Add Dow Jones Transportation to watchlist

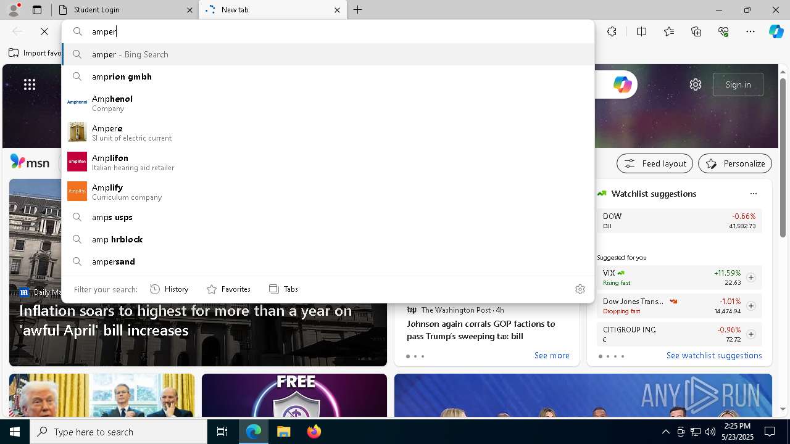tap(751, 306)
